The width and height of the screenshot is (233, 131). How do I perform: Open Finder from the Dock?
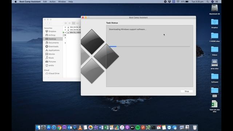pos(38,127)
